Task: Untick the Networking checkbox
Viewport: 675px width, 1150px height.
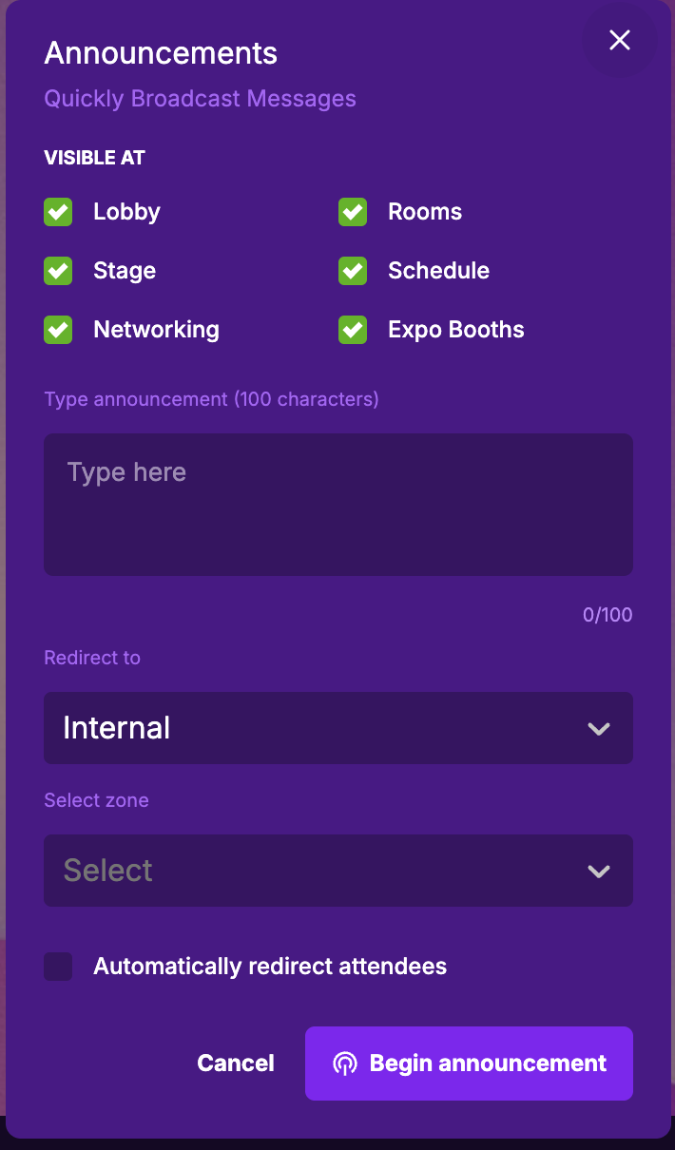Action: coord(58,330)
